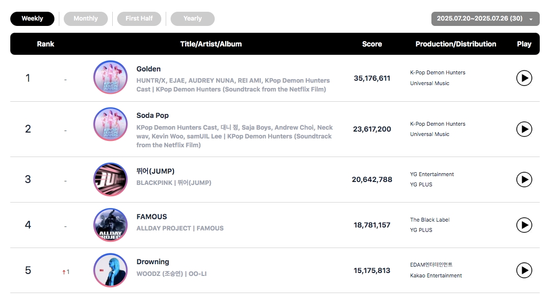552x296 pixels.
Task: Click the ALLDAY PROJECT album cover
Action: point(110,225)
